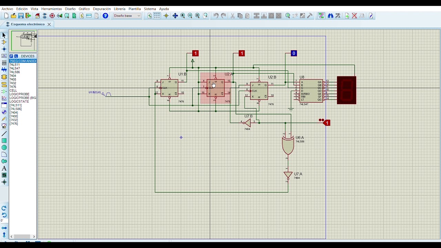The height and width of the screenshot is (248, 441).
Task: Remove sheet with the red X icon
Action: [x=354, y=15]
